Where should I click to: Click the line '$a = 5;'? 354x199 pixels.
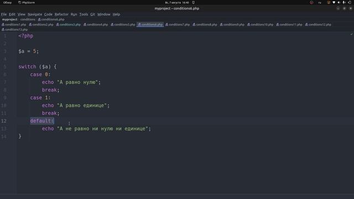[28, 51]
